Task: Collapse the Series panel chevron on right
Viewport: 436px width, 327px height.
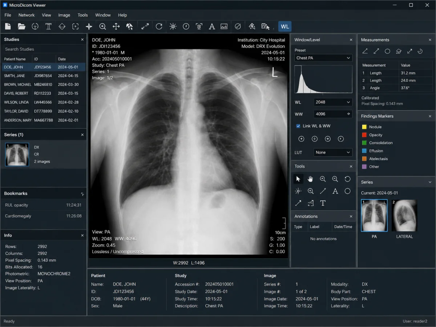Action: (430, 182)
